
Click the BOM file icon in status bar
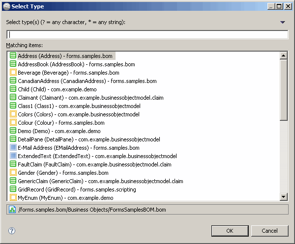click(x=12, y=210)
